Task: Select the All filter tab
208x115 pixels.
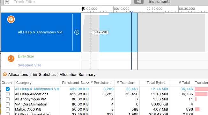Action: 139,2
